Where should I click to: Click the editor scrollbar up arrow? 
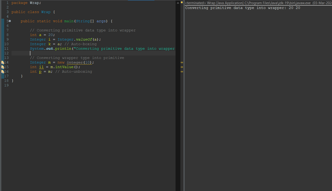[x=178, y=3]
